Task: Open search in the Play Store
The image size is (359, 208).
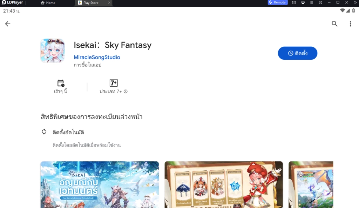Action: (334, 24)
